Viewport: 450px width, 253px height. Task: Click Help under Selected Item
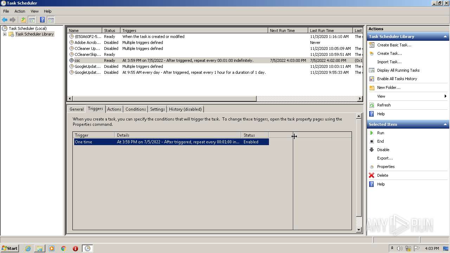(381, 184)
